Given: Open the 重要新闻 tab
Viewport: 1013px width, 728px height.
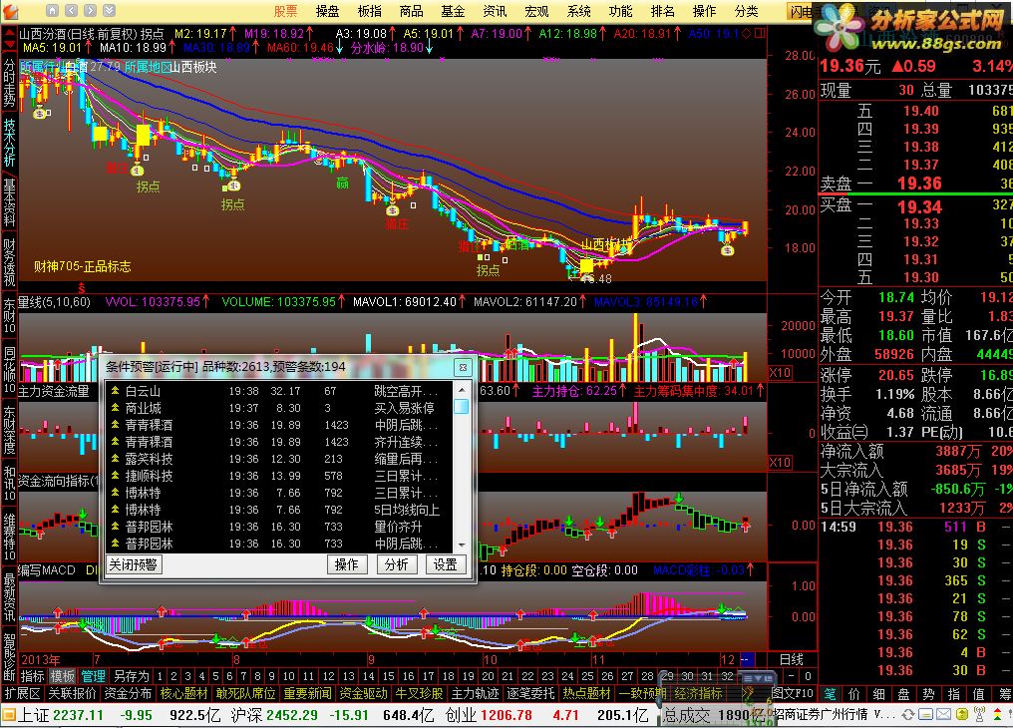Looking at the screenshot, I should (307, 694).
